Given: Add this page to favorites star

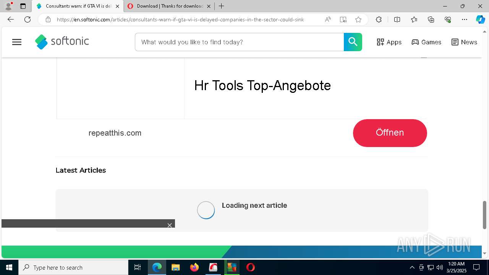Looking at the screenshot, I should pyautogui.click(x=358, y=19).
